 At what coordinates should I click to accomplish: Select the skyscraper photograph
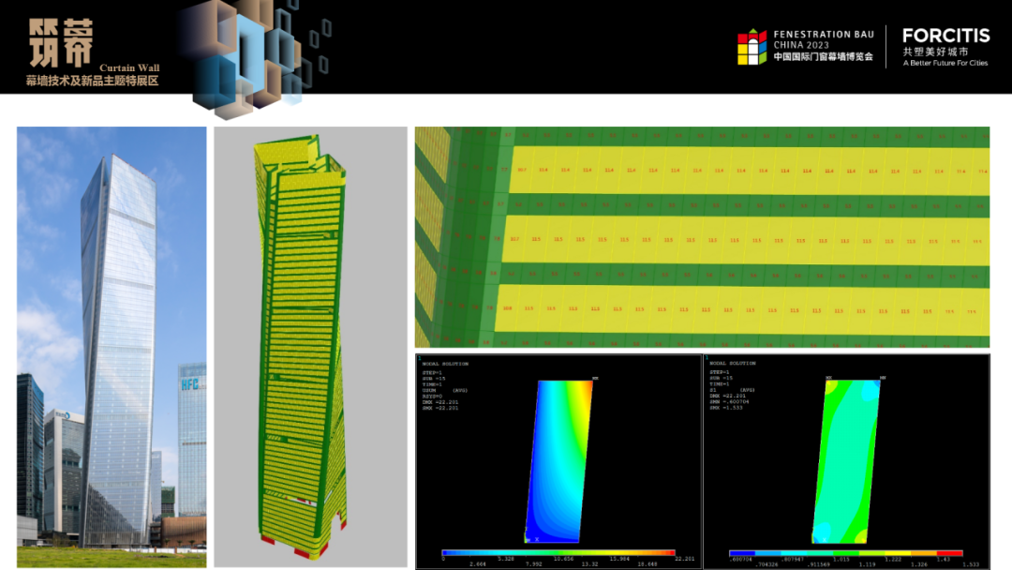pyautogui.click(x=112, y=347)
